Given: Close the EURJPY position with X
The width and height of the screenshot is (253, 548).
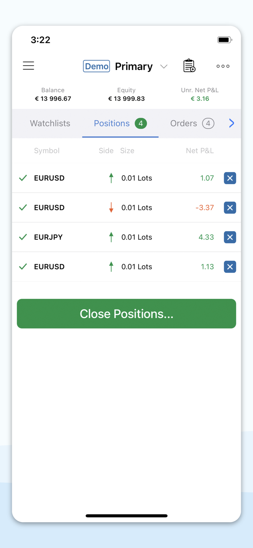Looking at the screenshot, I should click(230, 237).
